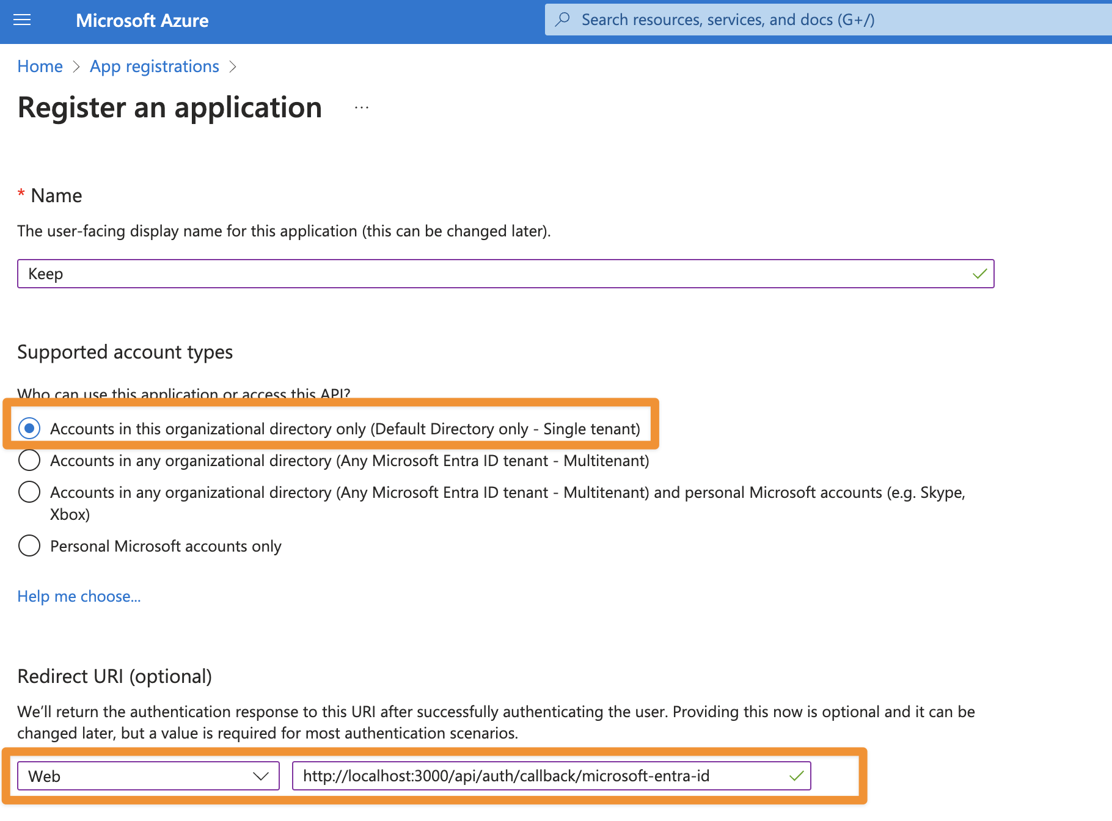This screenshot has height=821, width=1112.
Task: Click the search magnifier icon
Action: pos(562,20)
